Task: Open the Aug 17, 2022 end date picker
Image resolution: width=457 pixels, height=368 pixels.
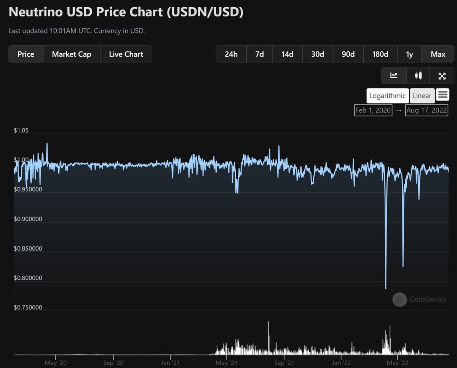Action: 427,110
